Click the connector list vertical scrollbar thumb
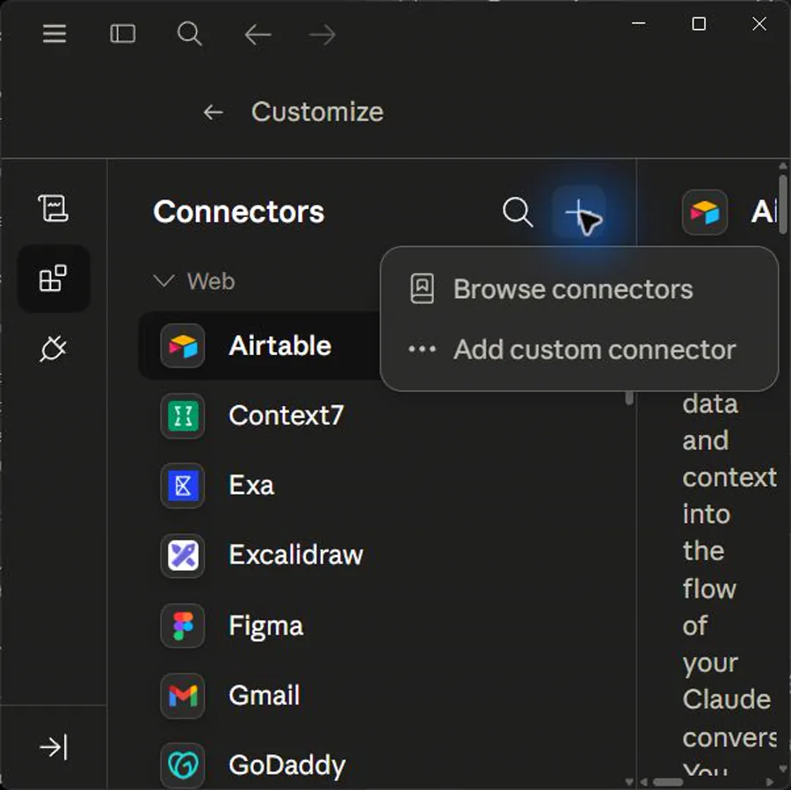The height and width of the screenshot is (790, 791). click(629, 398)
